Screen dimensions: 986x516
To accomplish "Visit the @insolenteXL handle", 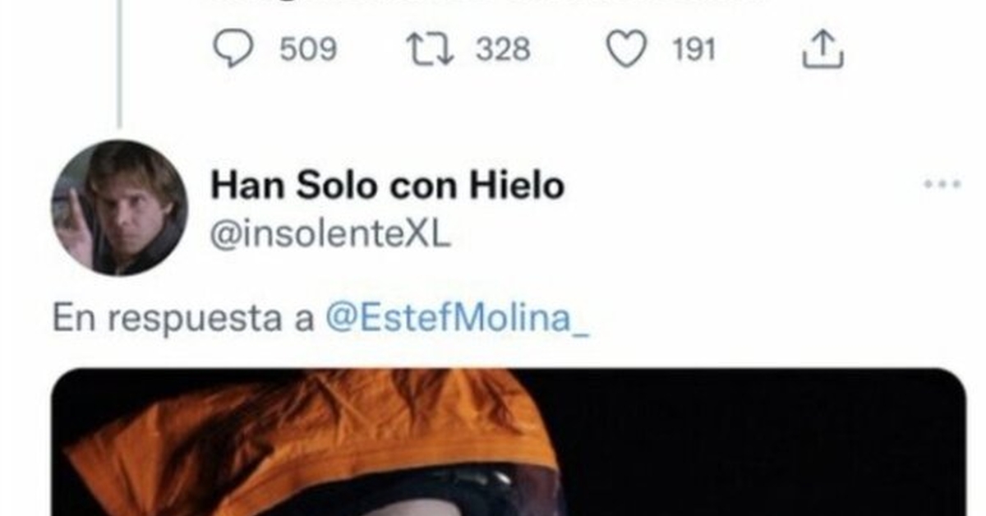I will [x=330, y=236].
